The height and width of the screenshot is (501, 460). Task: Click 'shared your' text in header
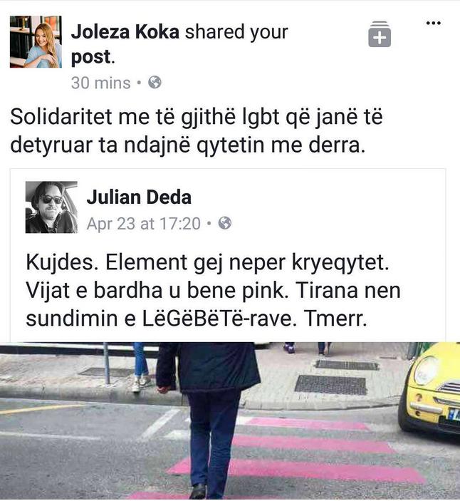pyautogui.click(x=236, y=32)
